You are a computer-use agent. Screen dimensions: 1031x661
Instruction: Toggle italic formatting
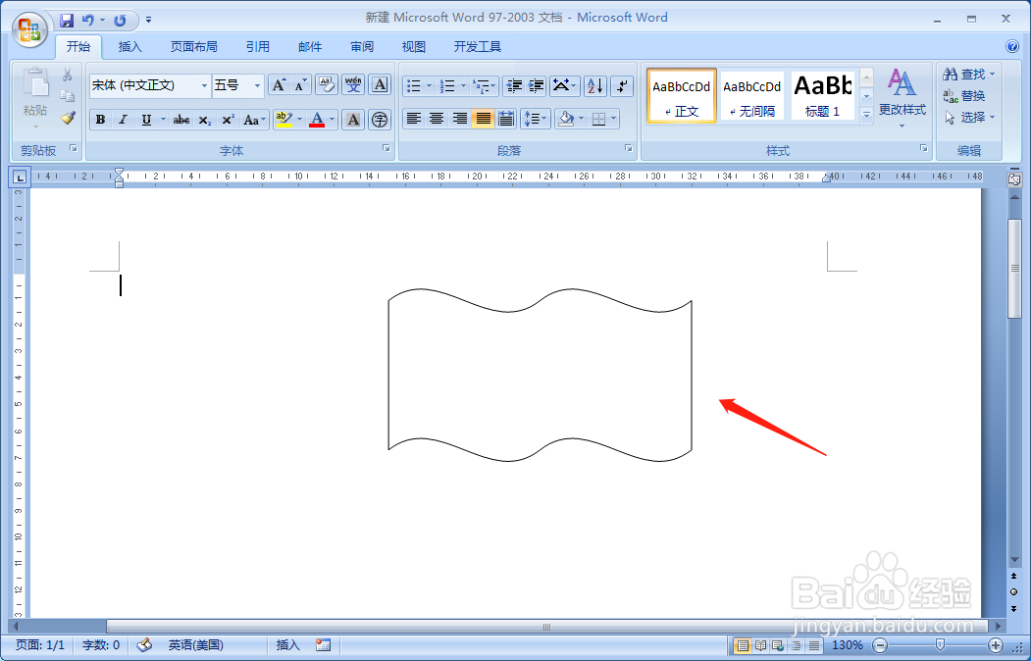point(123,120)
